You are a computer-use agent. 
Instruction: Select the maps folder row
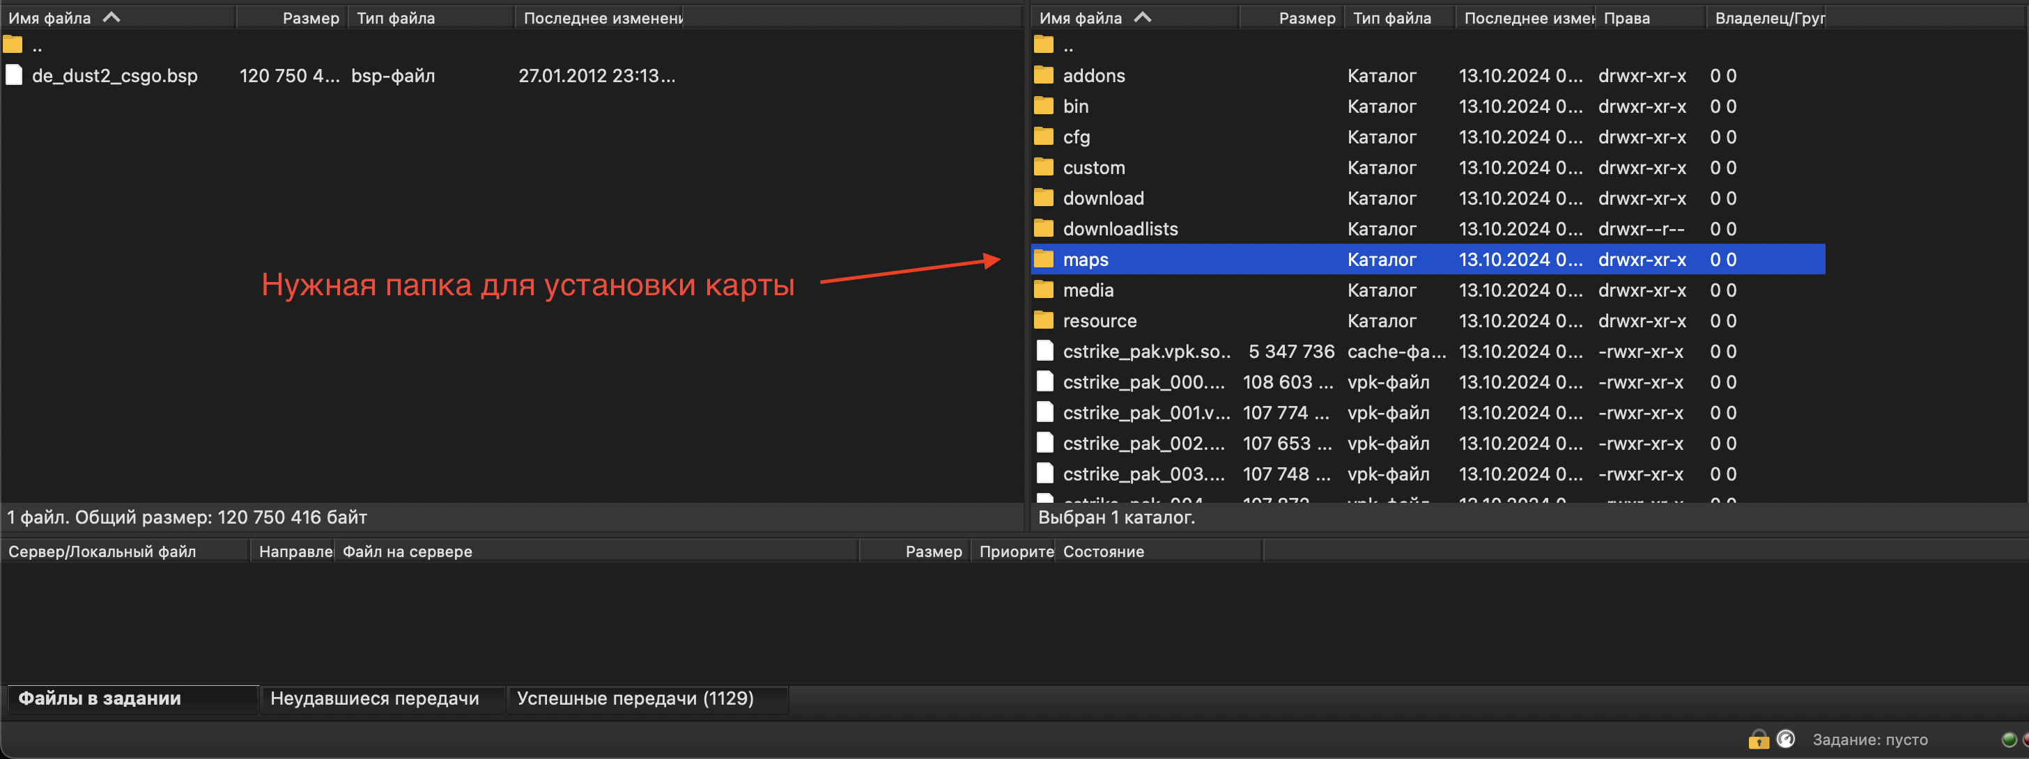tap(1086, 259)
